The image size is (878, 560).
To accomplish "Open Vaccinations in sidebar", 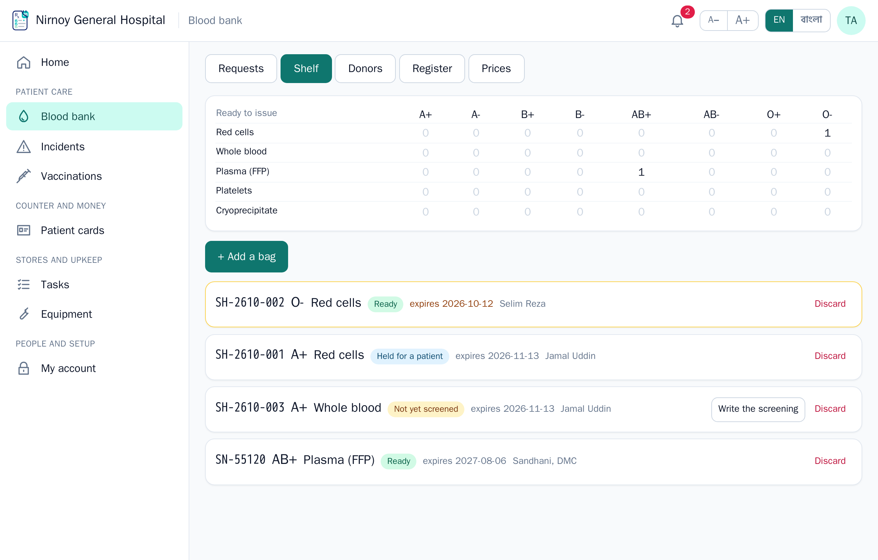I will (x=94, y=176).
